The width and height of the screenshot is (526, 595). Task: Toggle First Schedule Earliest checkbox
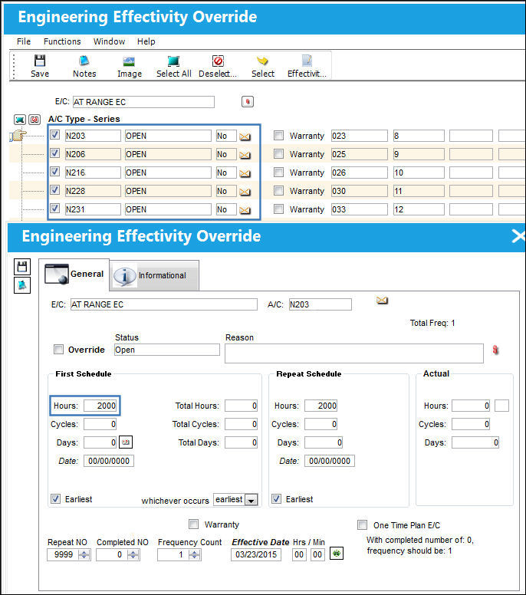point(55,498)
